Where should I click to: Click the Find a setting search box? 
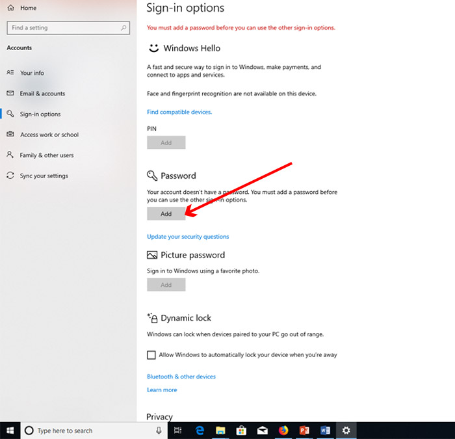[68, 28]
